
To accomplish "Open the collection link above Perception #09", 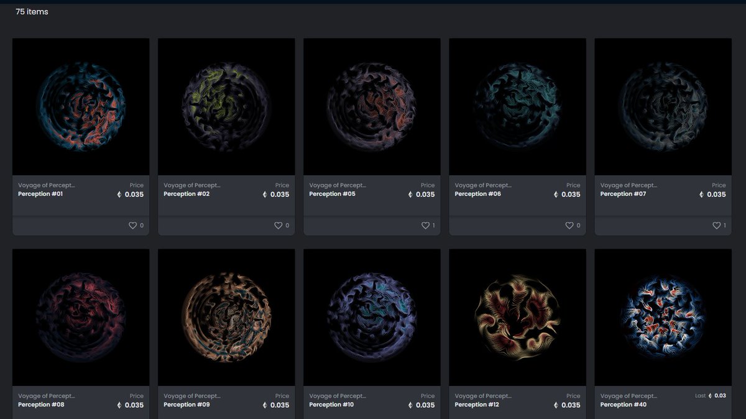I will (192, 396).
